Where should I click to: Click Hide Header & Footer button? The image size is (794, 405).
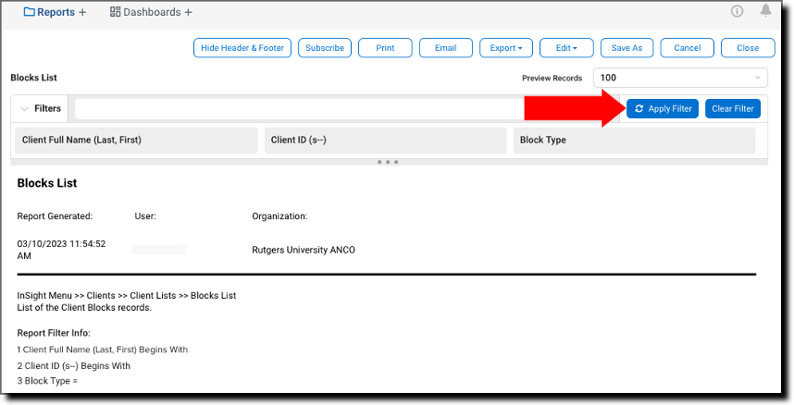pos(242,48)
